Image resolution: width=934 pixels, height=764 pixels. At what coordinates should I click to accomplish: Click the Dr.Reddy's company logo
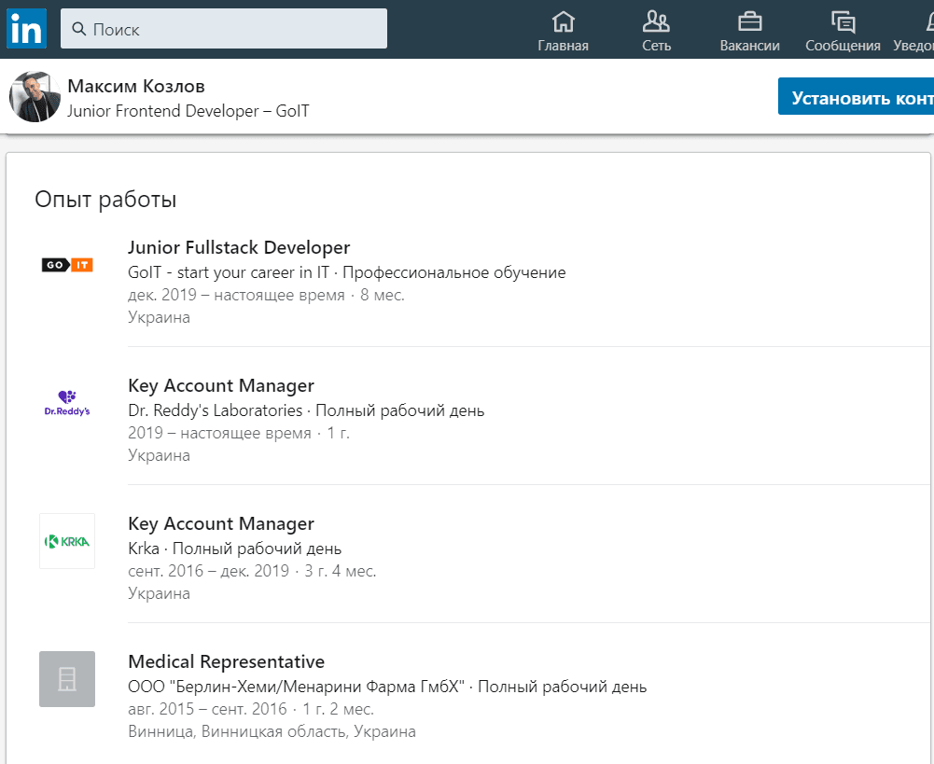[67, 403]
